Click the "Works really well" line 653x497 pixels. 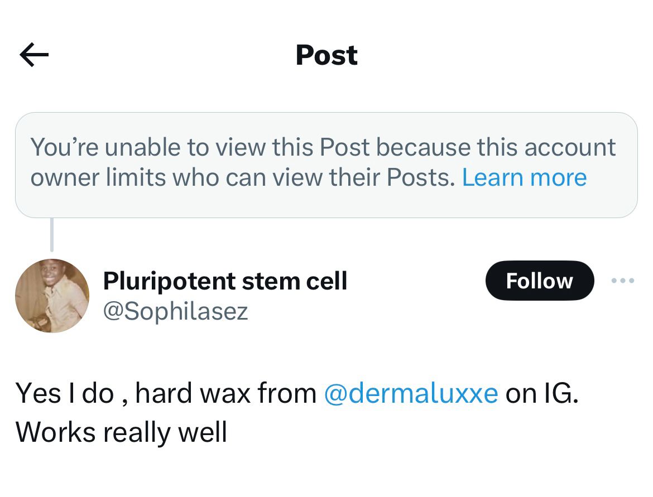[121, 432]
